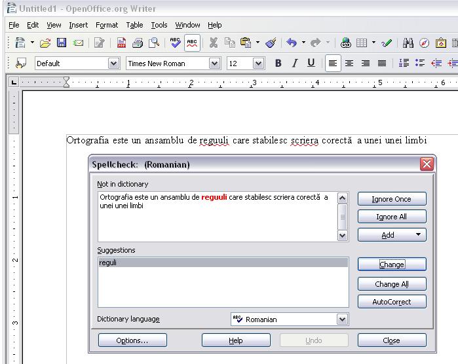The image size is (458, 364).
Task: Click the Cut scissors icon
Action: point(214,43)
